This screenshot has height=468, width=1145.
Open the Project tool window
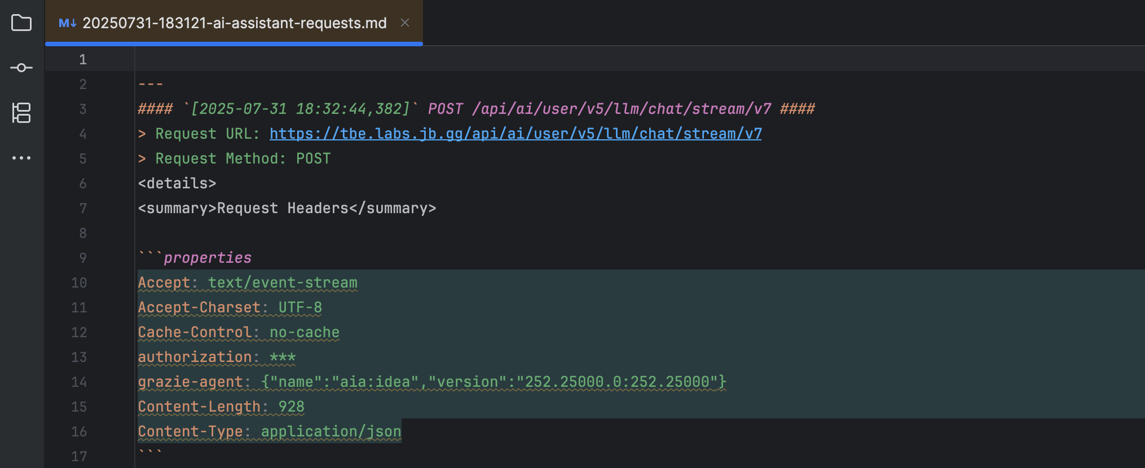point(21,23)
